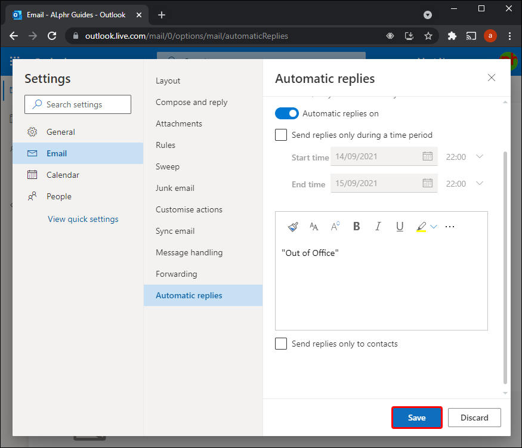Save the automatic reply settings
This screenshot has width=522, height=448.
pos(416,418)
